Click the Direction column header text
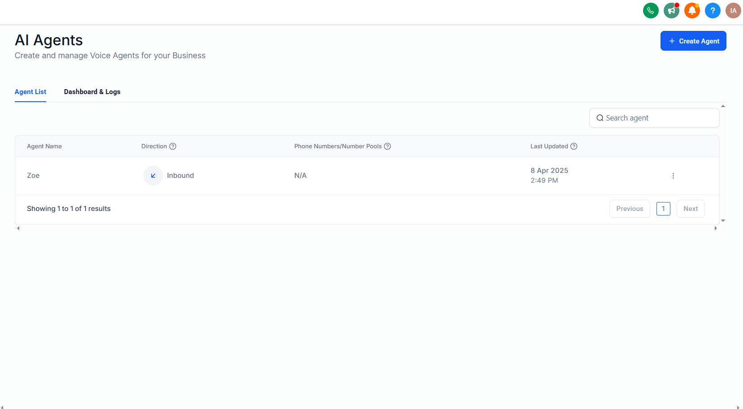The height and width of the screenshot is (409, 743). [x=154, y=146]
